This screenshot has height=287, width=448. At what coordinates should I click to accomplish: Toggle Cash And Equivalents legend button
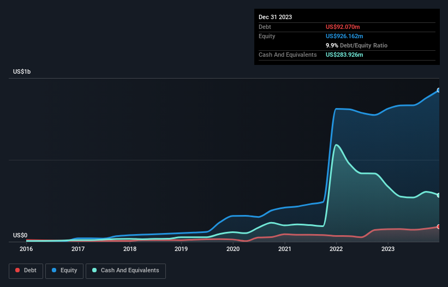tap(126, 271)
